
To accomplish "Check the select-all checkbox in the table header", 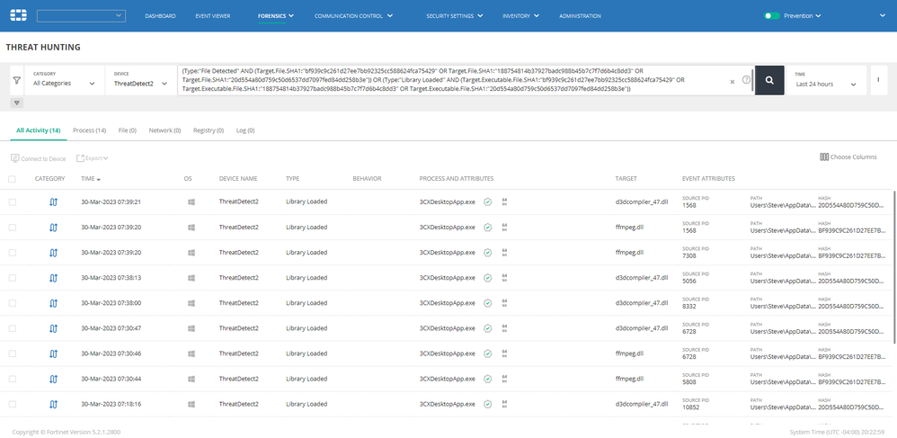I will 13,179.
